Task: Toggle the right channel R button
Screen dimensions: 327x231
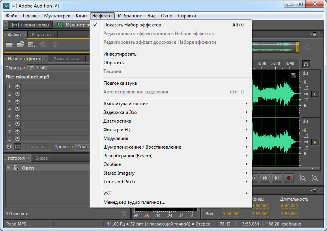Action: pos(315,142)
